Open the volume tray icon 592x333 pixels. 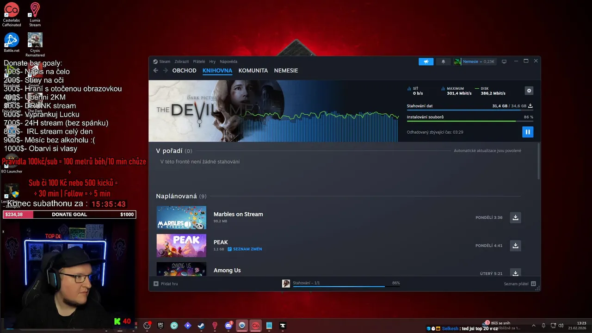(561, 326)
